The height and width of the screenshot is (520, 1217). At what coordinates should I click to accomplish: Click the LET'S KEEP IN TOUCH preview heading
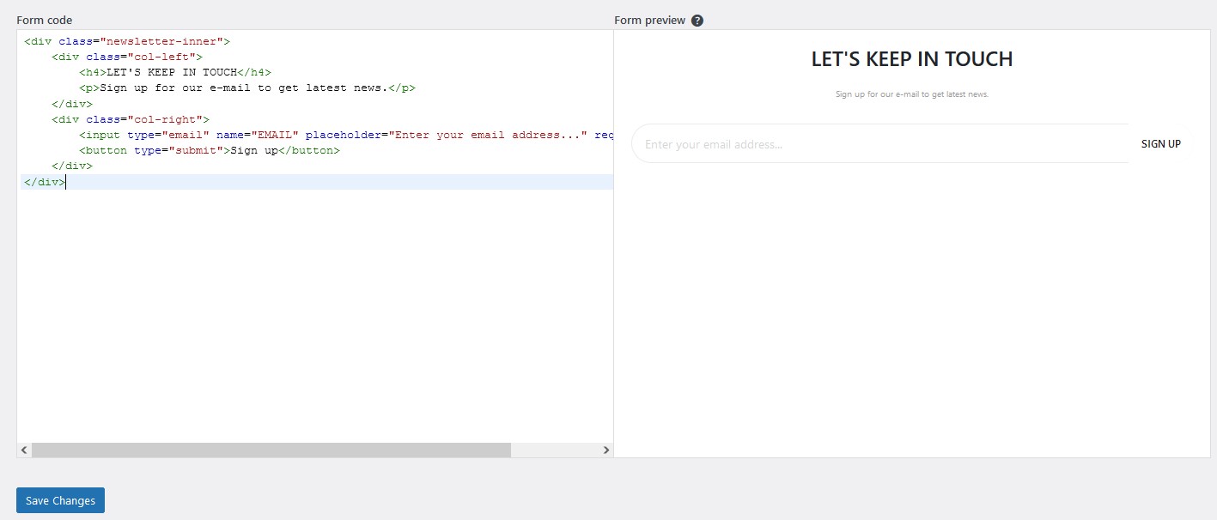tap(912, 59)
